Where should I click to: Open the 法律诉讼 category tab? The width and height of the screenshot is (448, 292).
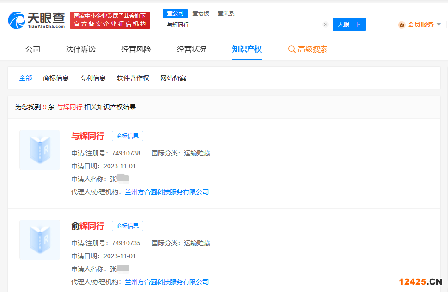pyautogui.click(x=80, y=49)
